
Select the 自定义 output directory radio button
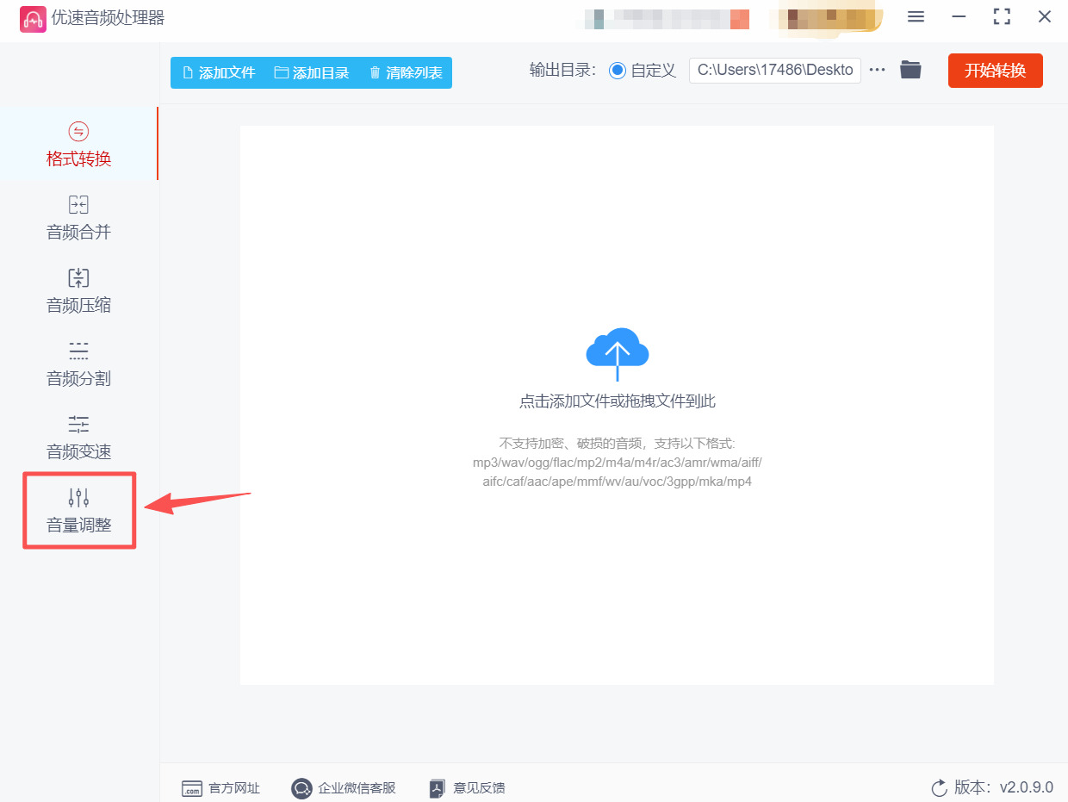pyautogui.click(x=618, y=71)
